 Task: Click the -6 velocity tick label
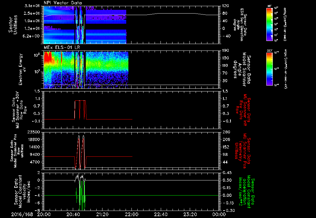pos(37,203)
